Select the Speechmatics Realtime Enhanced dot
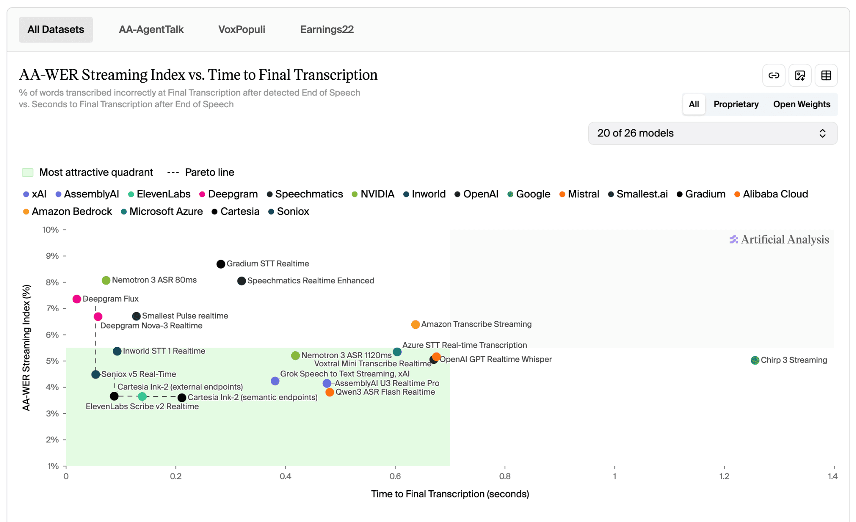The image size is (856, 522). point(242,281)
